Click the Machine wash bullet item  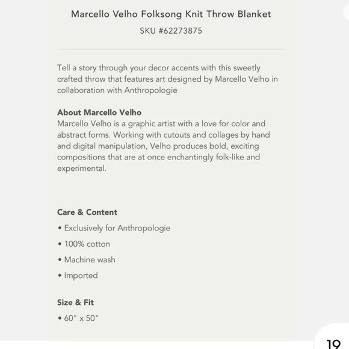tap(87, 260)
